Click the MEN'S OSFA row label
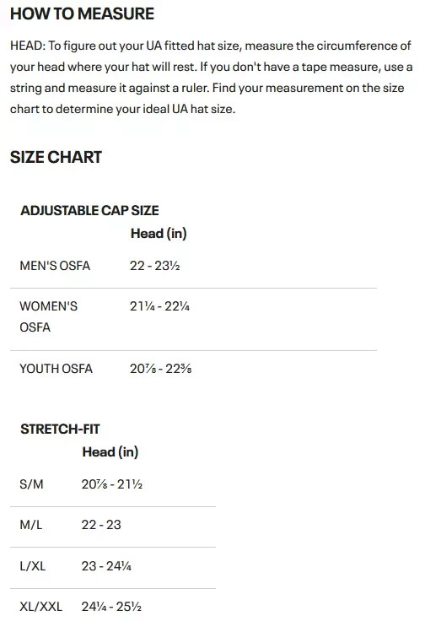The image size is (425, 632). pyautogui.click(x=55, y=266)
